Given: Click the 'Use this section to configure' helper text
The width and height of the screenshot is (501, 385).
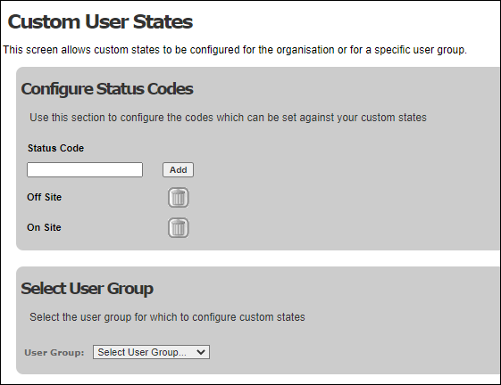Looking at the screenshot, I should [x=228, y=118].
